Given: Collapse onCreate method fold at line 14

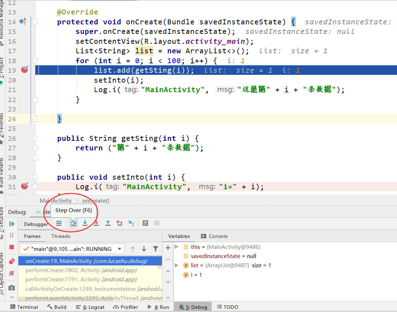Looking at the screenshot, I should tap(35, 22).
